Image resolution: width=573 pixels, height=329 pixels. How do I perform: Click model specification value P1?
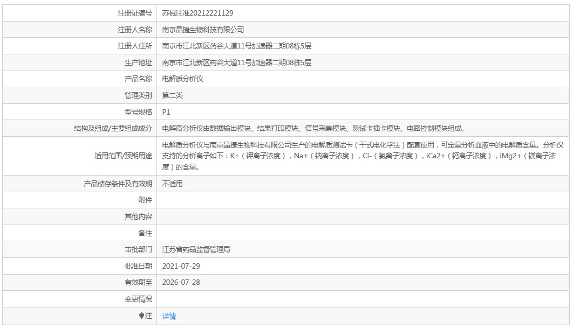point(166,112)
